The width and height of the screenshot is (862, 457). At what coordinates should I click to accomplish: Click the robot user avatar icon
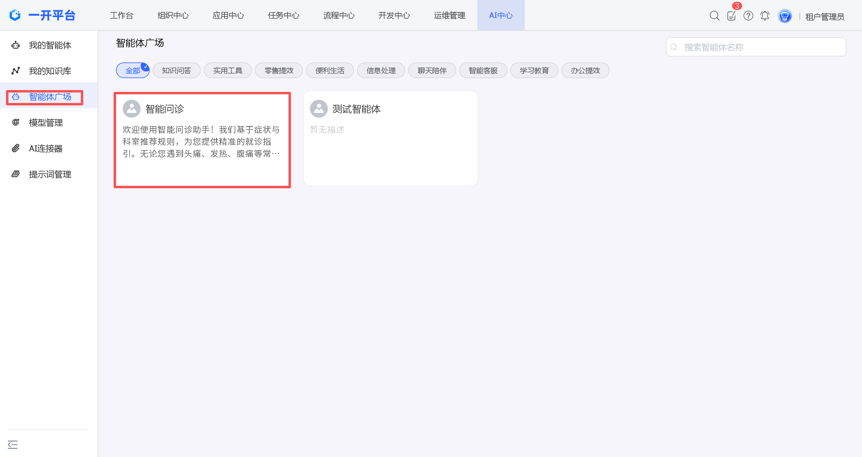tap(784, 16)
